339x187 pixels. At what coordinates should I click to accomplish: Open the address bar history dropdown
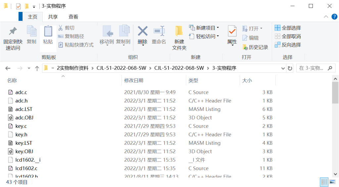(283, 68)
